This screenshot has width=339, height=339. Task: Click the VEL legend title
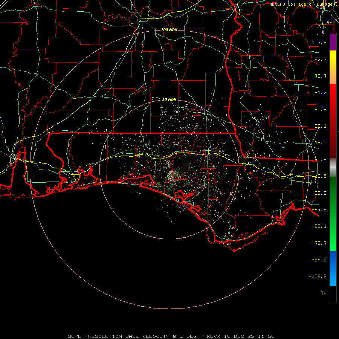coord(331,23)
